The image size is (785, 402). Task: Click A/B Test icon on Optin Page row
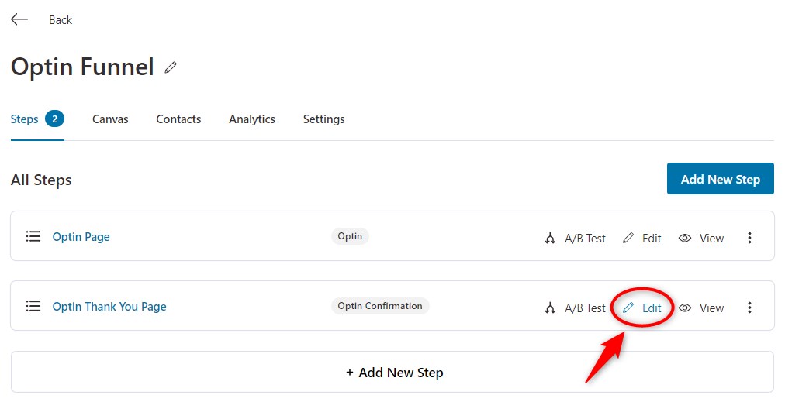[x=550, y=238]
